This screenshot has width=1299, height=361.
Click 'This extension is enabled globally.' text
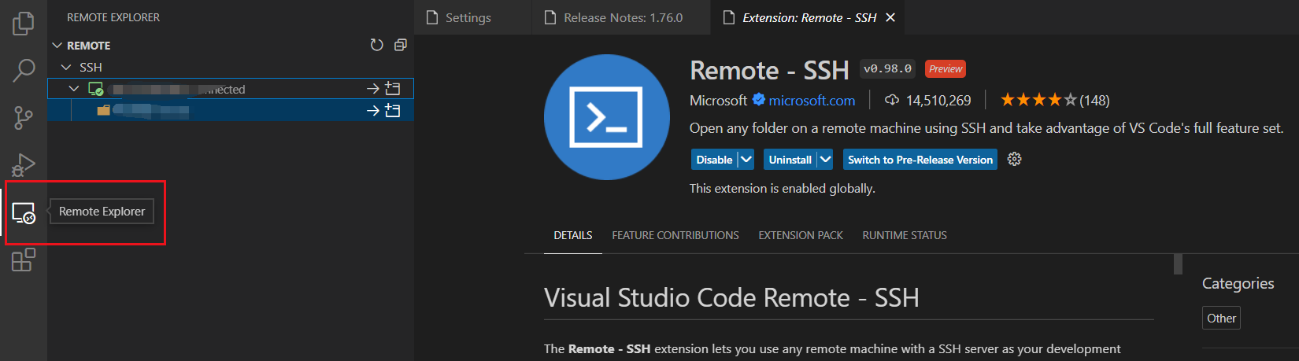pos(782,188)
